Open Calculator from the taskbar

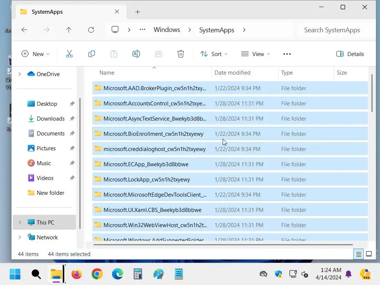pyautogui.click(x=138, y=274)
